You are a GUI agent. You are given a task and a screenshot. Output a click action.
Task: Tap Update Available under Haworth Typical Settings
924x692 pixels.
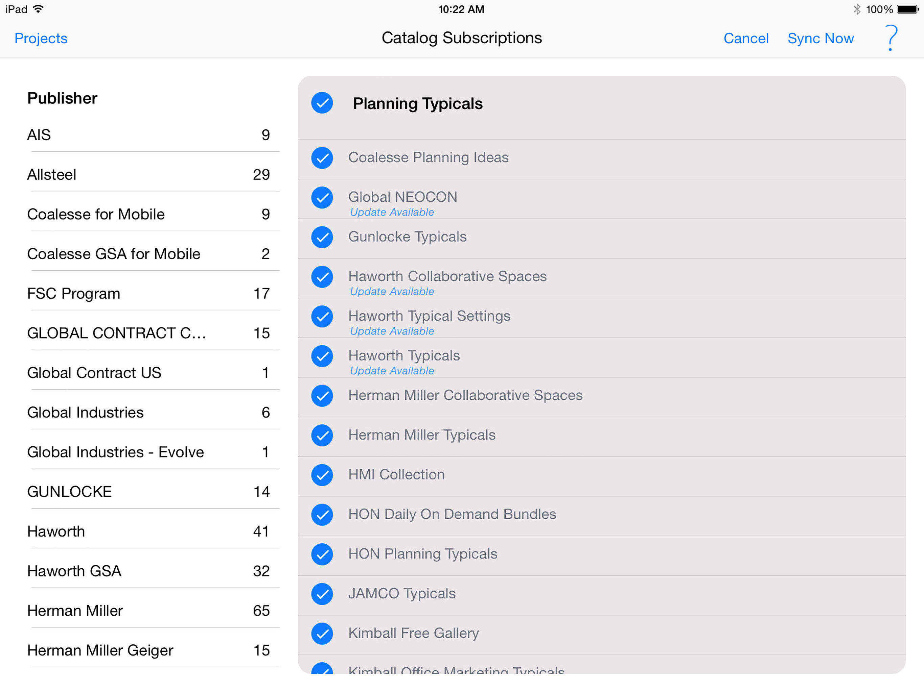click(392, 331)
